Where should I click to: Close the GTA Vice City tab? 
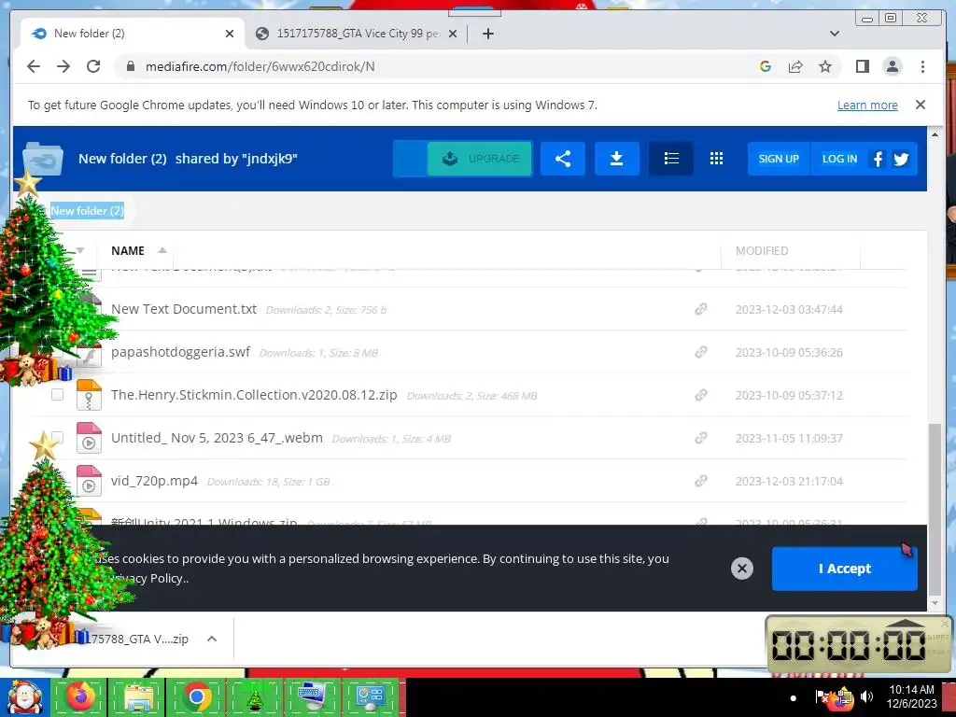453,34
